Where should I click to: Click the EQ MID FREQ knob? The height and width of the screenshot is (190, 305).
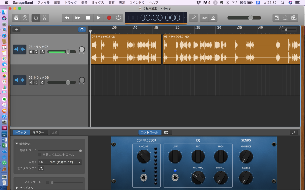198,178
